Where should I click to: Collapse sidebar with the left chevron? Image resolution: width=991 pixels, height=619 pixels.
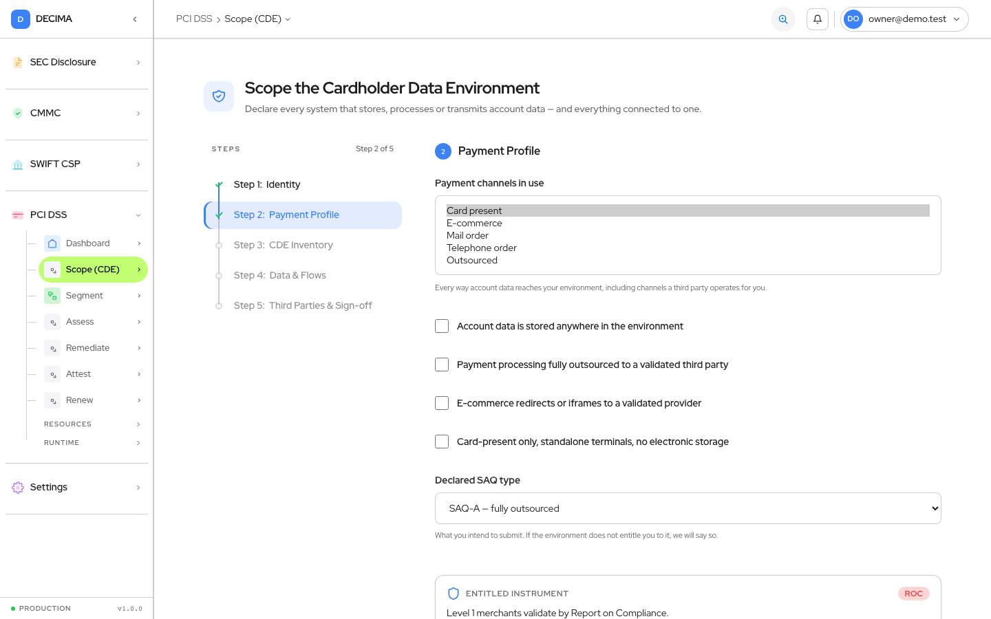click(x=135, y=19)
